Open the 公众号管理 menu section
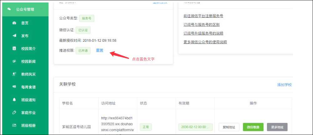The width and height of the screenshot is (313, 135). (x=25, y=9)
